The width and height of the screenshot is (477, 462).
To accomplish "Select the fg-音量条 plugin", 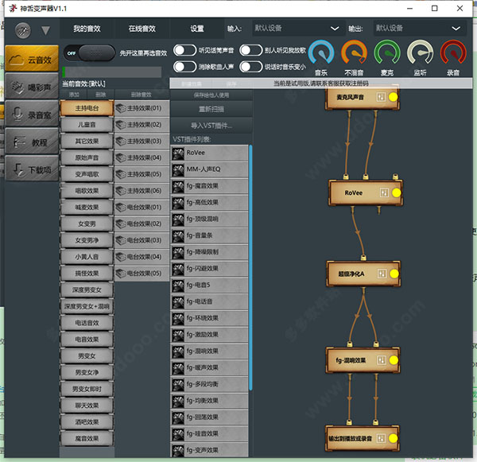I will (210, 235).
